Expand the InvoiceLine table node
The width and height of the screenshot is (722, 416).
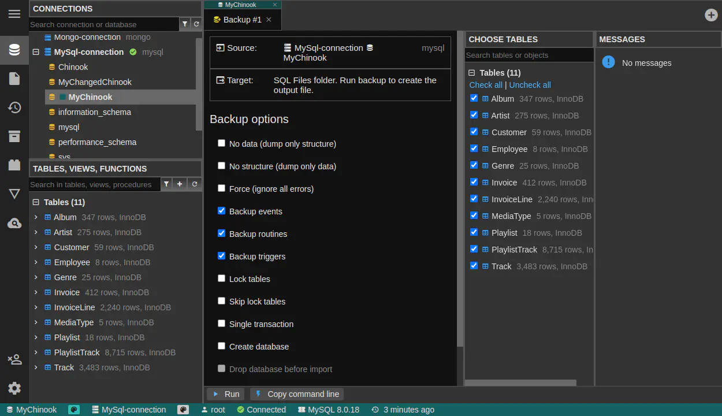(x=36, y=307)
